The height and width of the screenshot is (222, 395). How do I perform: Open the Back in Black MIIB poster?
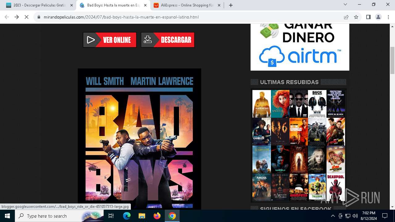317,104
